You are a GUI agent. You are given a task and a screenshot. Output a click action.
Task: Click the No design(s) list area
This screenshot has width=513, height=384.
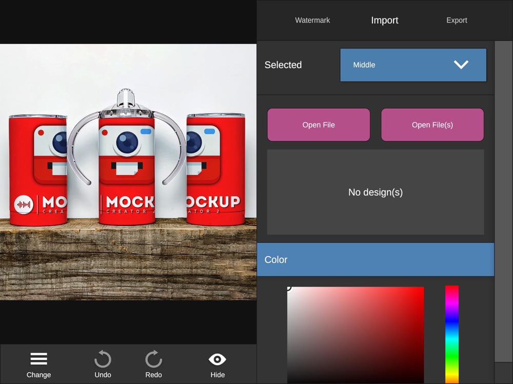coord(376,192)
